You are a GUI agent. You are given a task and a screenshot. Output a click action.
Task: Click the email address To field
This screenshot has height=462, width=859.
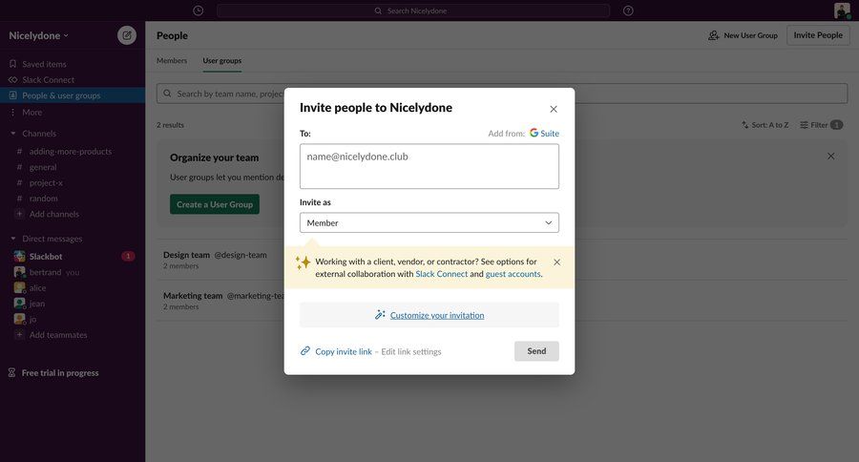pyautogui.click(x=429, y=167)
